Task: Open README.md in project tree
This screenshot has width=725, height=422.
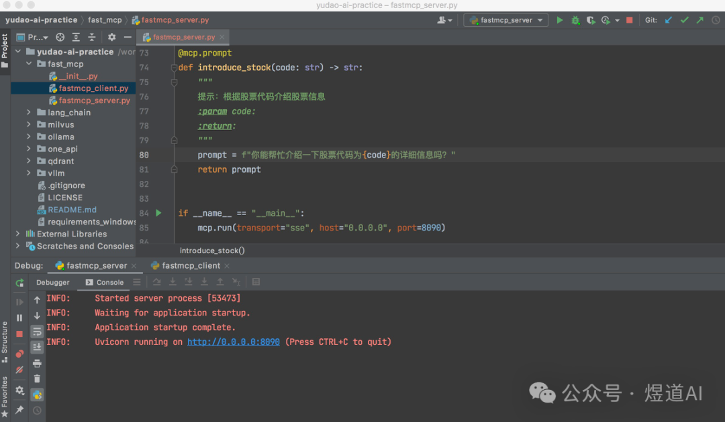Action: pyautogui.click(x=72, y=210)
